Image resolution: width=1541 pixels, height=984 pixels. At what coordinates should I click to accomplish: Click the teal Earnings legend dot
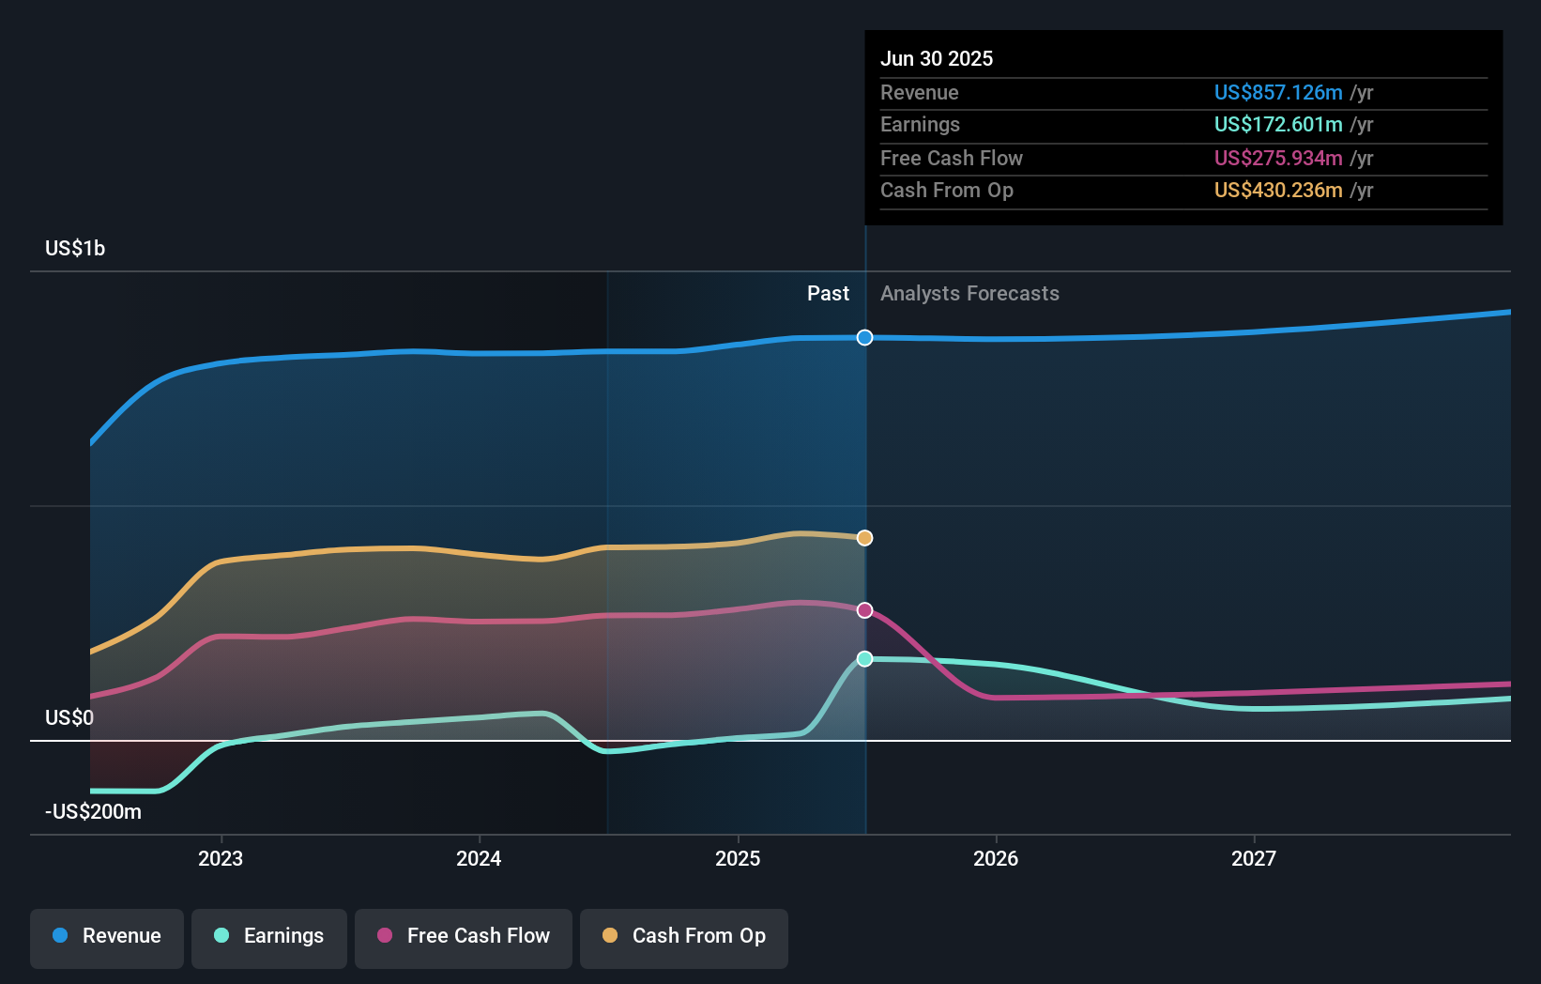221,935
